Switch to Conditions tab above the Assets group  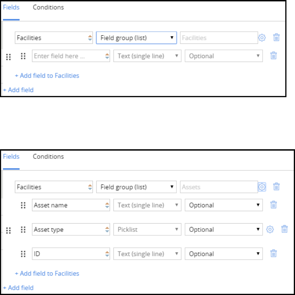48,157
